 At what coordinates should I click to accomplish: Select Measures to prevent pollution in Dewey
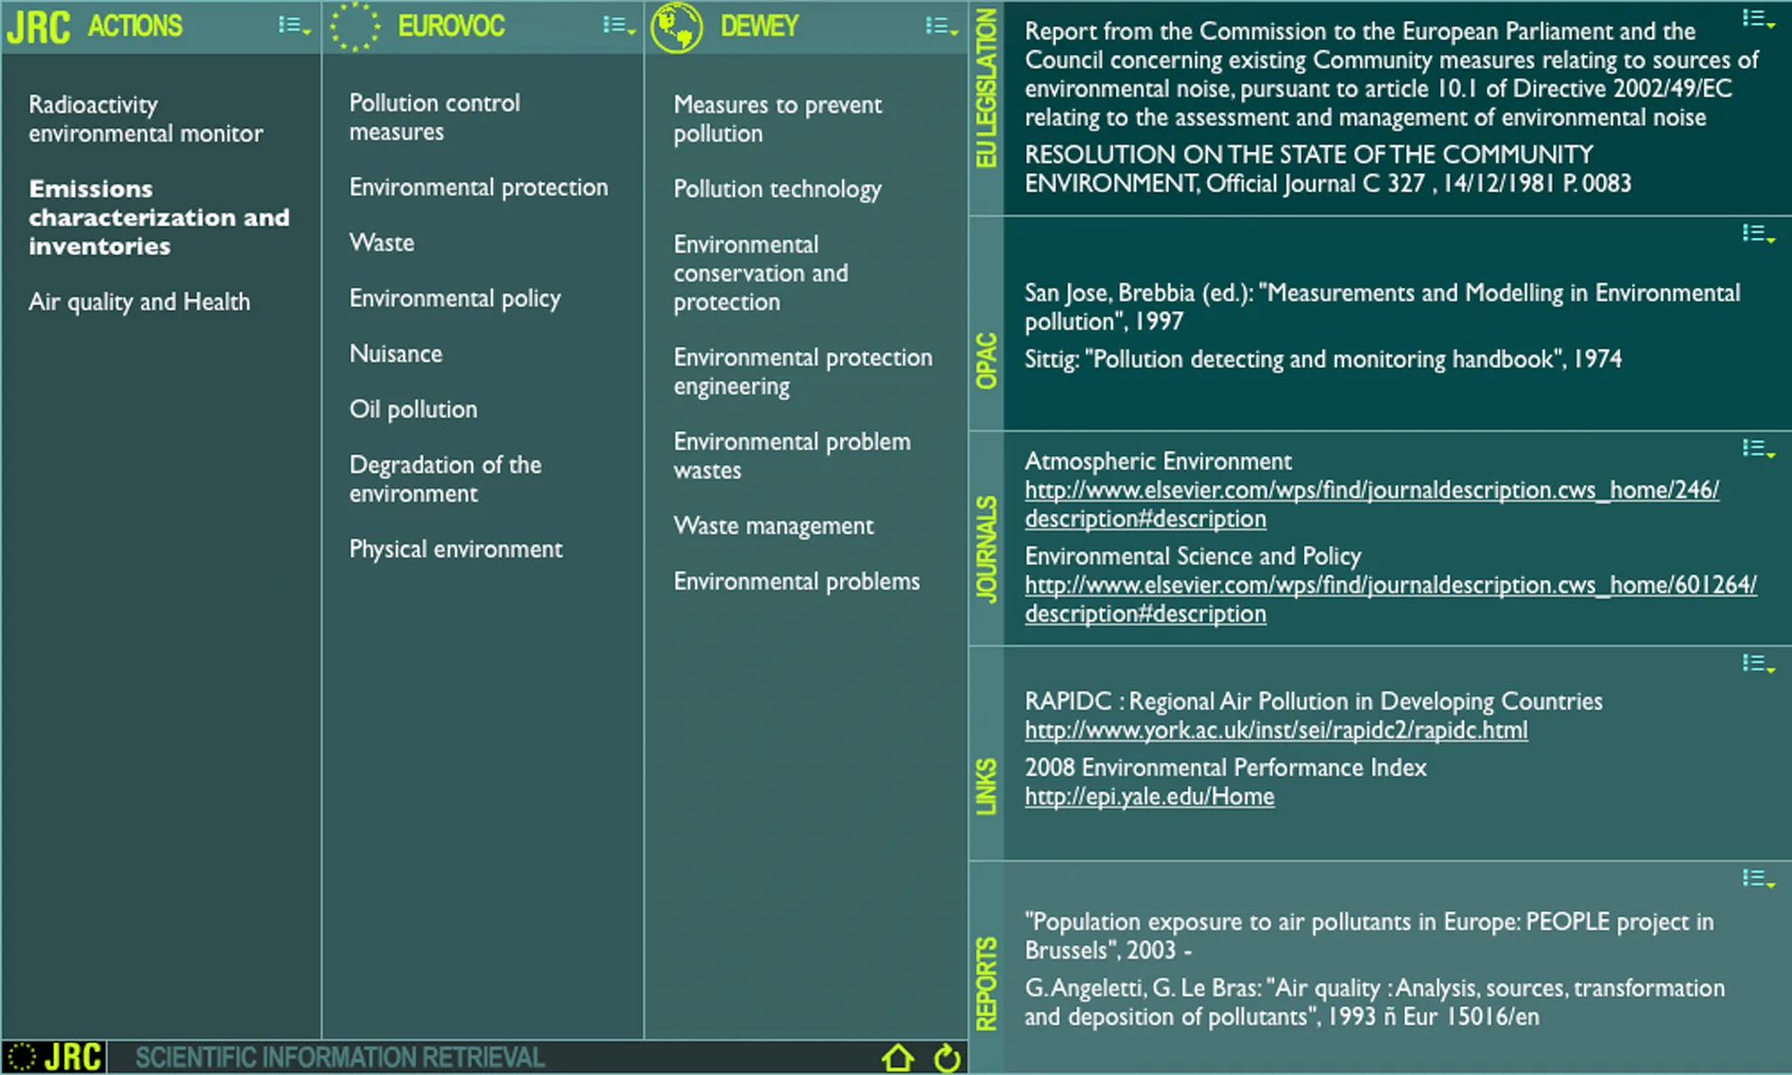[777, 118]
